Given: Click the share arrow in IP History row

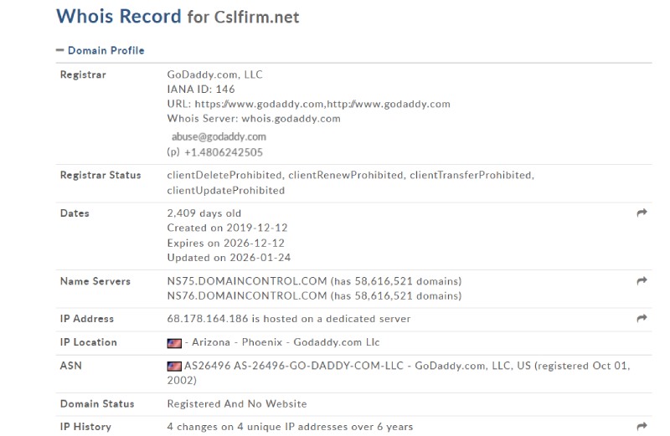Looking at the screenshot, I should pos(642,426).
